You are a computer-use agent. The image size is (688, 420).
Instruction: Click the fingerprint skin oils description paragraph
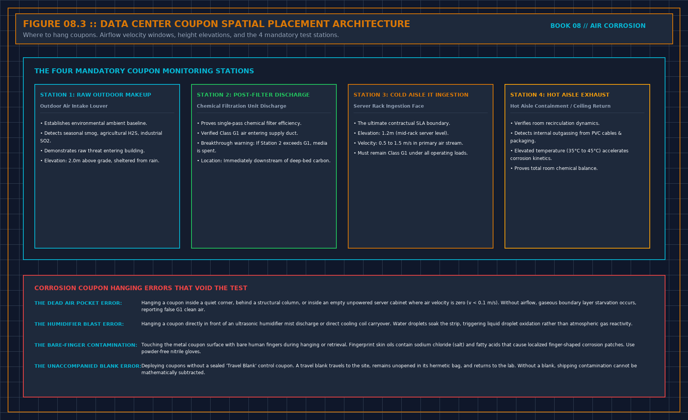coord(388,348)
